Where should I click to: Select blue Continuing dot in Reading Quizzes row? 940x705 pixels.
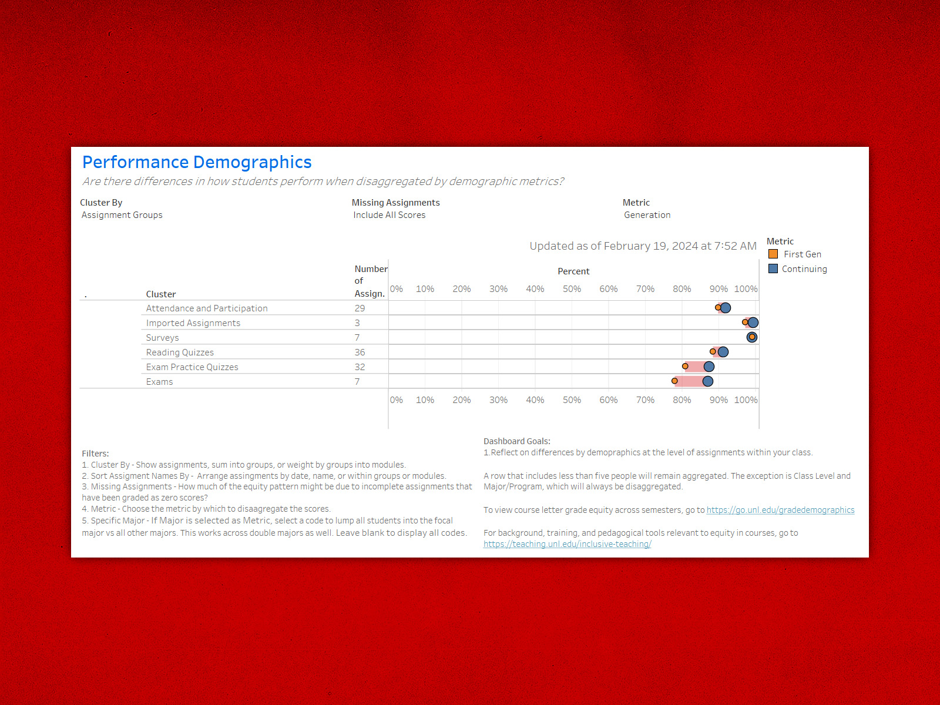pos(723,352)
